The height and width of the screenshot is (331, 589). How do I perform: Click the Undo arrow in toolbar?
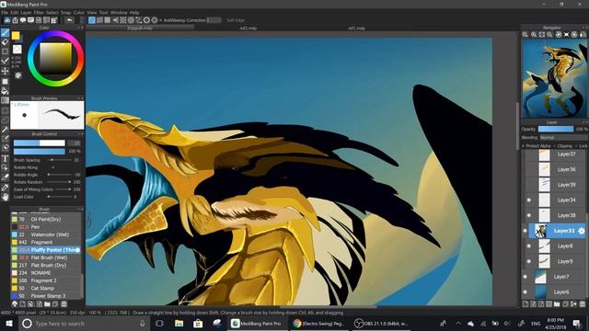tap(69, 20)
